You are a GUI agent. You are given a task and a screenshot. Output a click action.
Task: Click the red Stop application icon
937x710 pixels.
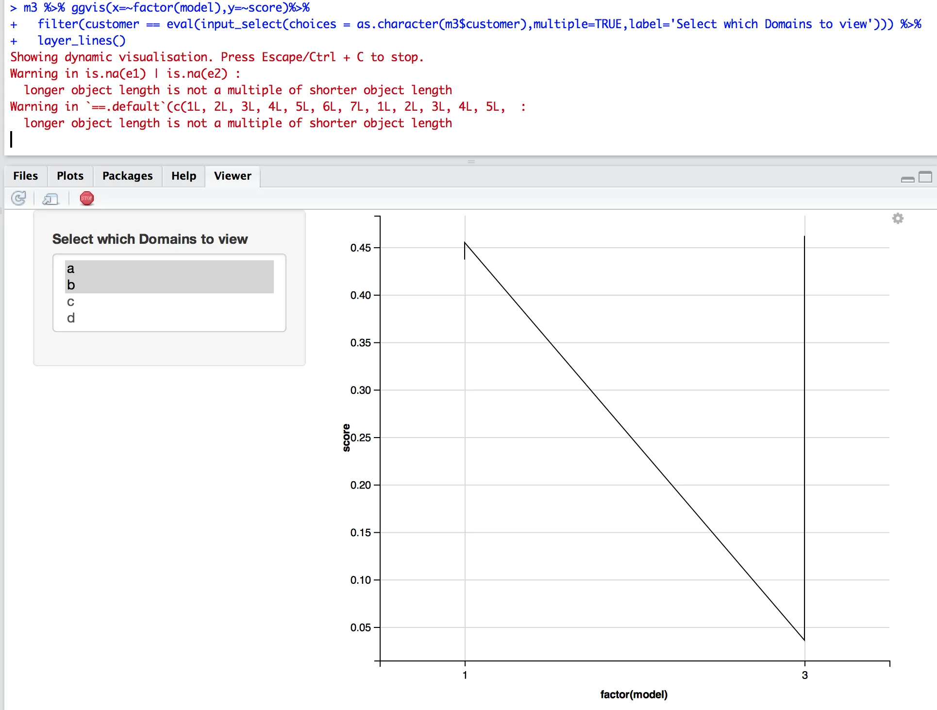tap(87, 199)
